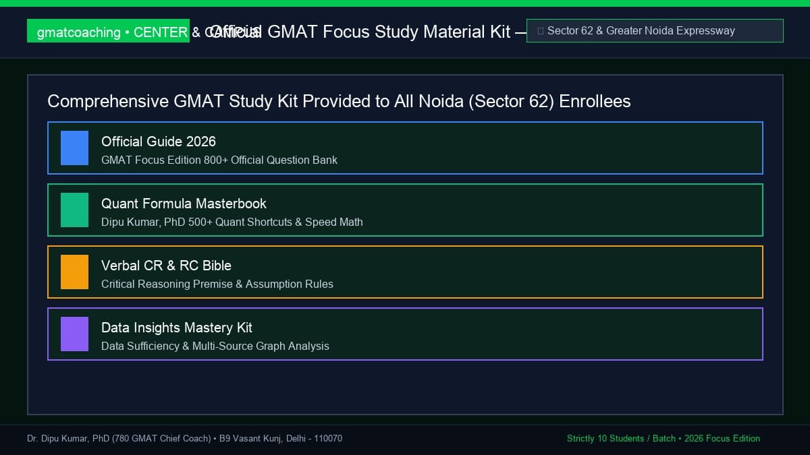Select the Quant Formula Masterbook title
This screenshot has height=455, width=810.
click(184, 204)
